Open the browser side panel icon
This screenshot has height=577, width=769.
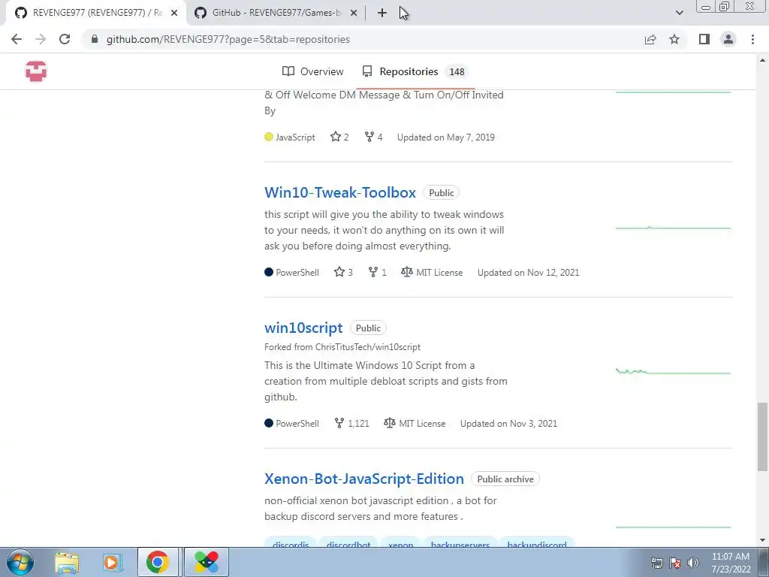(x=704, y=39)
